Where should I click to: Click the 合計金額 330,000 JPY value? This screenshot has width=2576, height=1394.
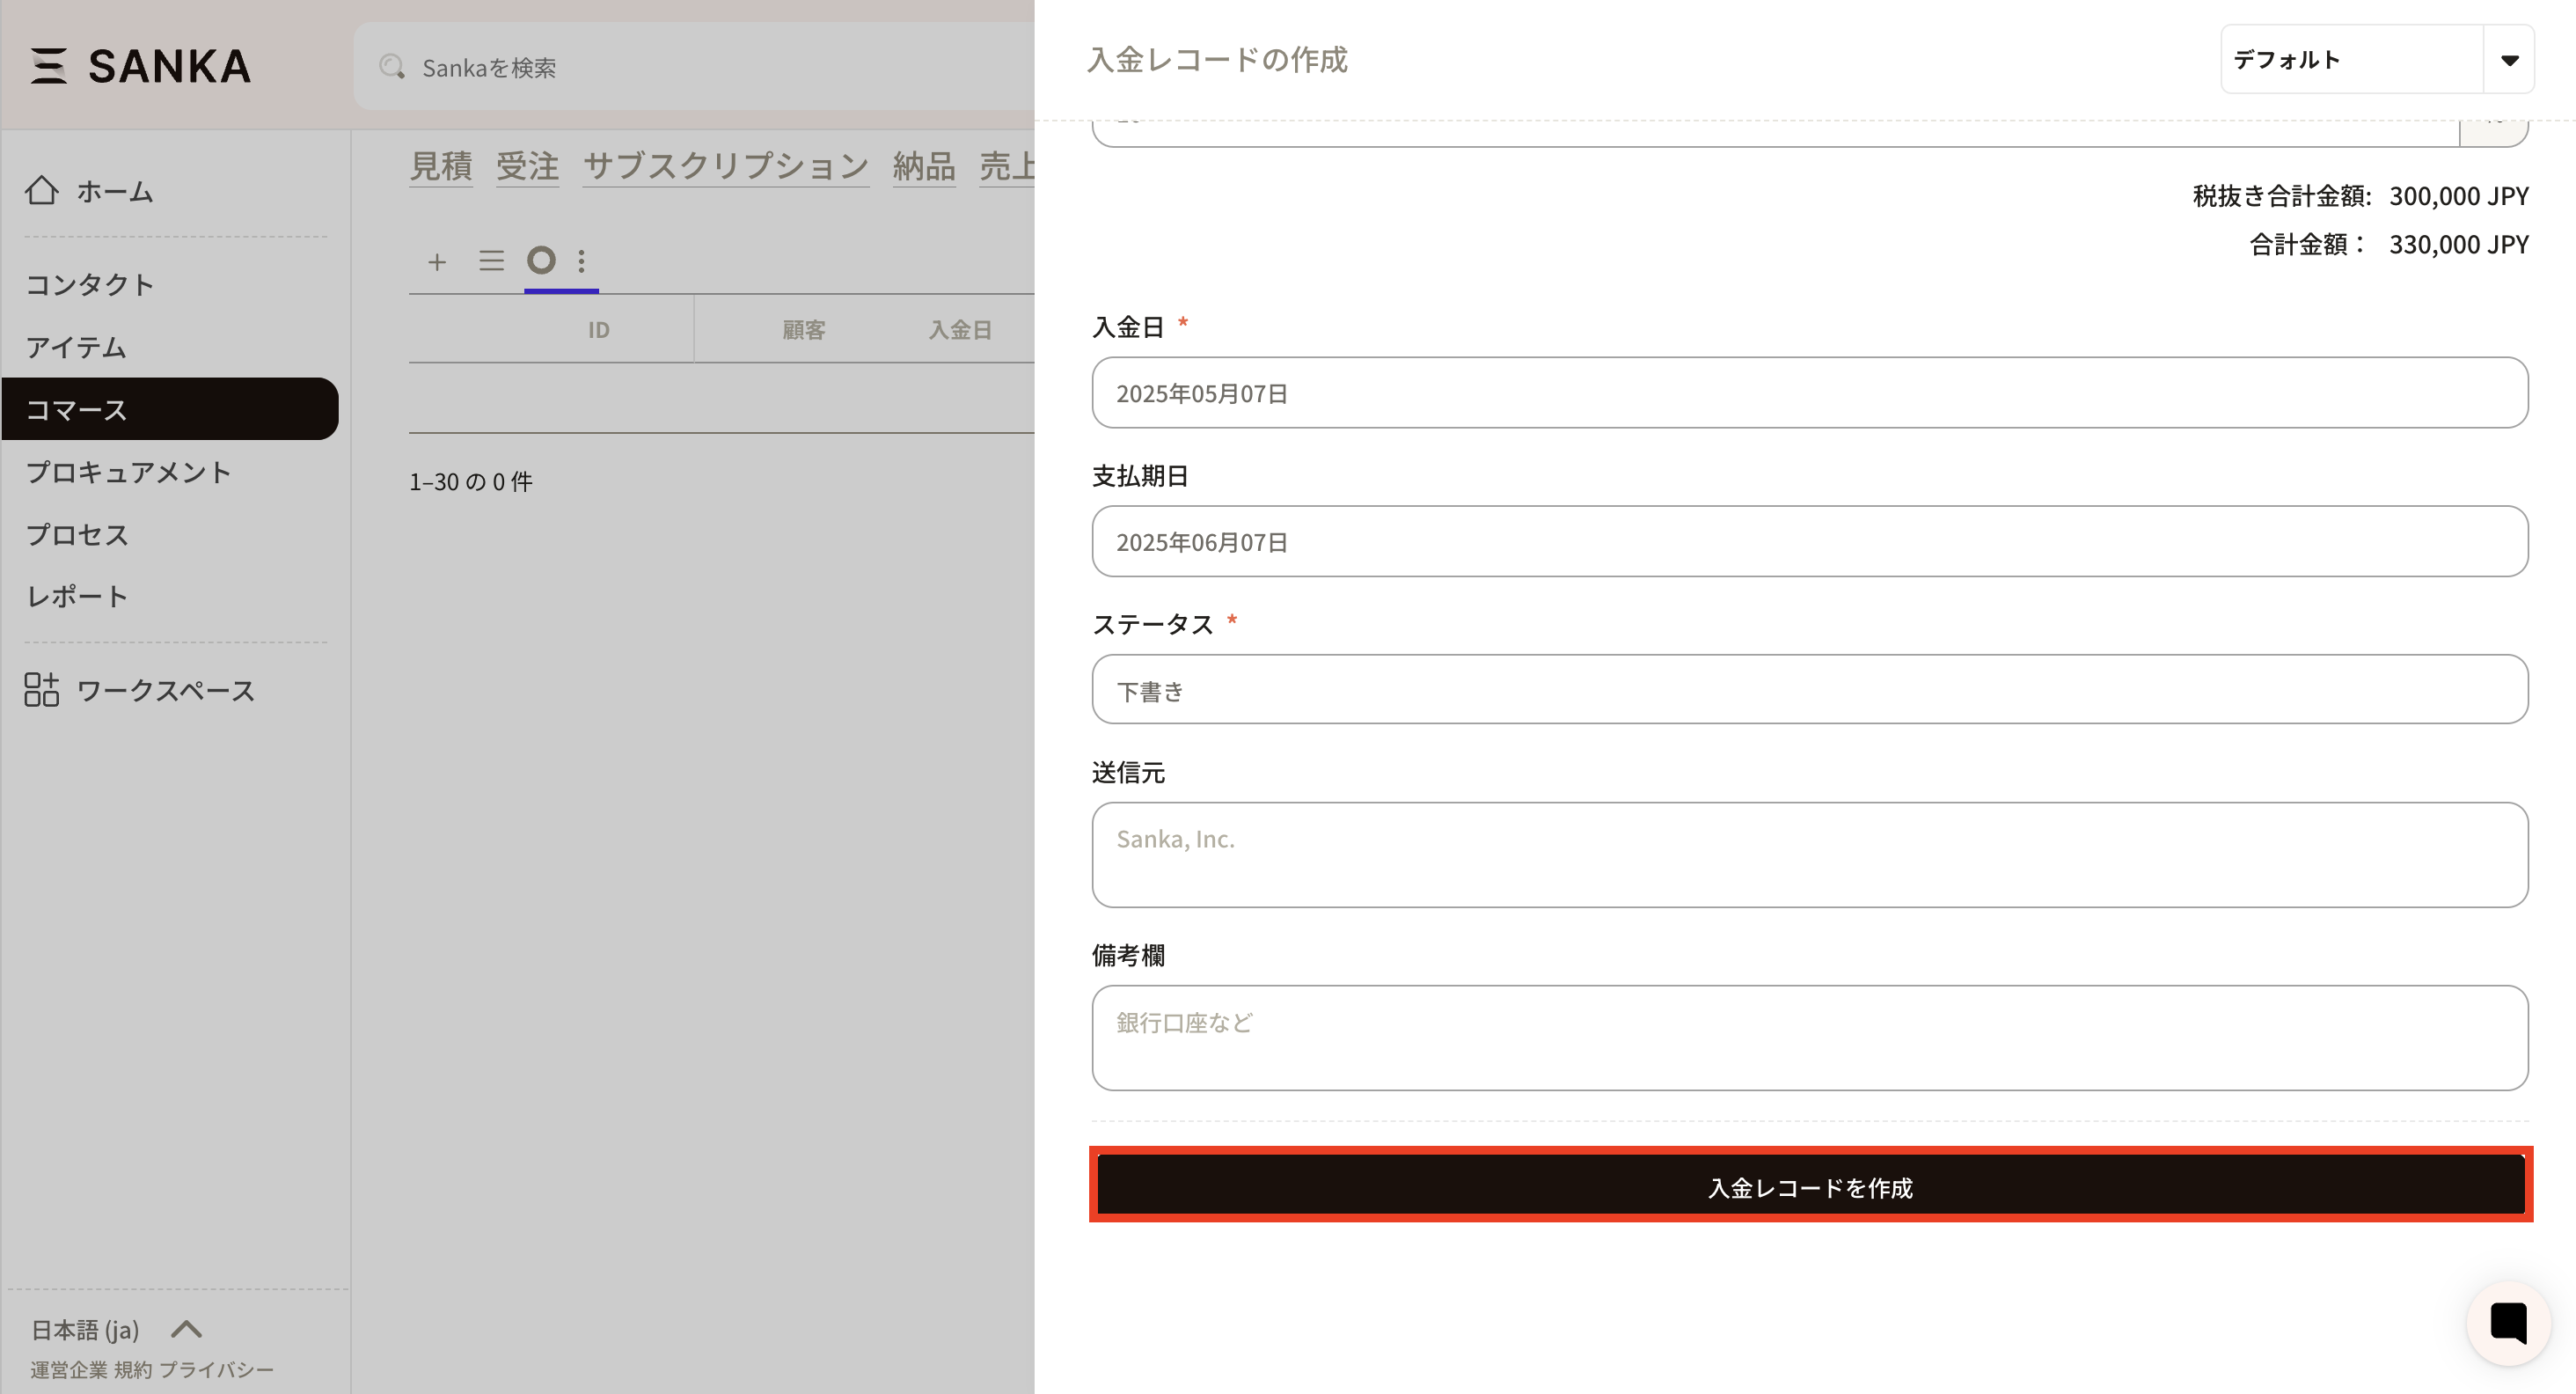[2459, 244]
